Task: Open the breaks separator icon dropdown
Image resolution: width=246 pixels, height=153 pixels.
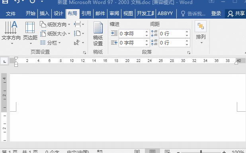Action: (x=79, y=24)
